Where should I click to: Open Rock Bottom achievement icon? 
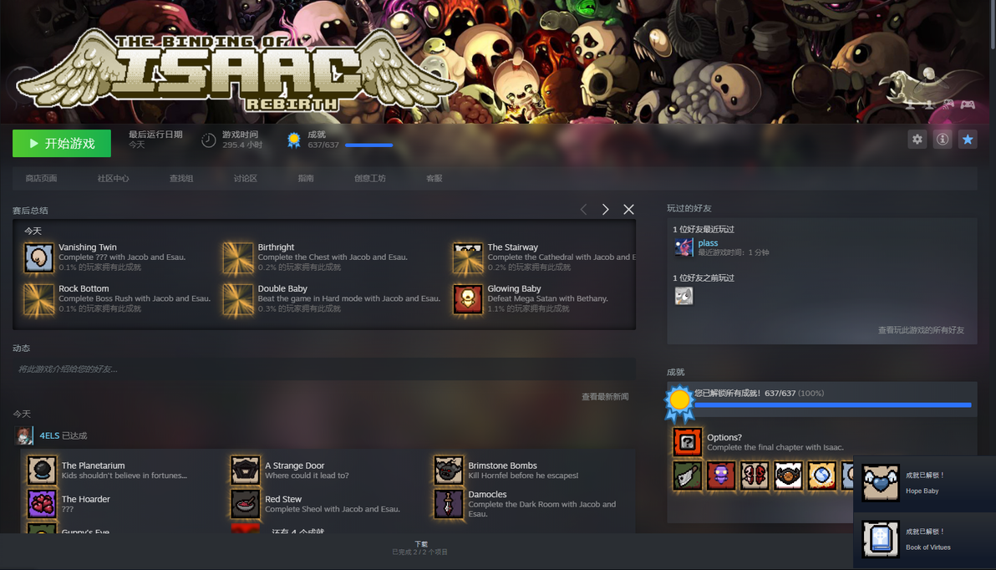(39, 299)
